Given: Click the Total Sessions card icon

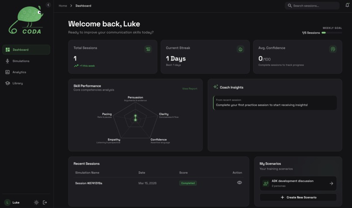Looking at the screenshot, I should (148, 49).
